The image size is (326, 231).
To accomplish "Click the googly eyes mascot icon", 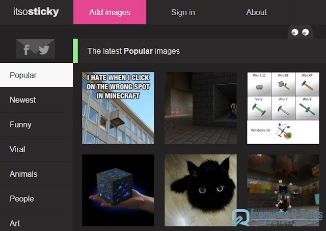I will coord(301,32).
